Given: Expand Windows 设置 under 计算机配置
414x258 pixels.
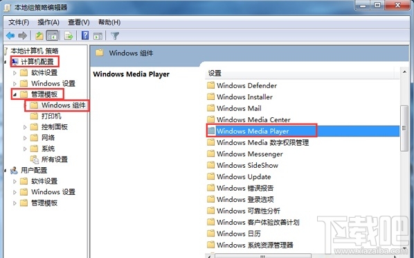Looking at the screenshot, I should (15, 84).
